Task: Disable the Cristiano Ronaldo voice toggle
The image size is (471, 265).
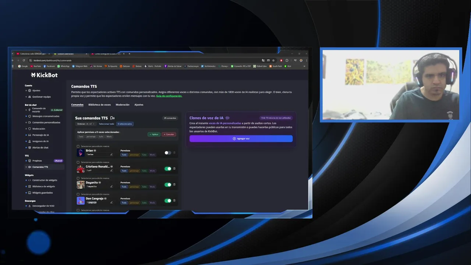Action: [168, 169]
